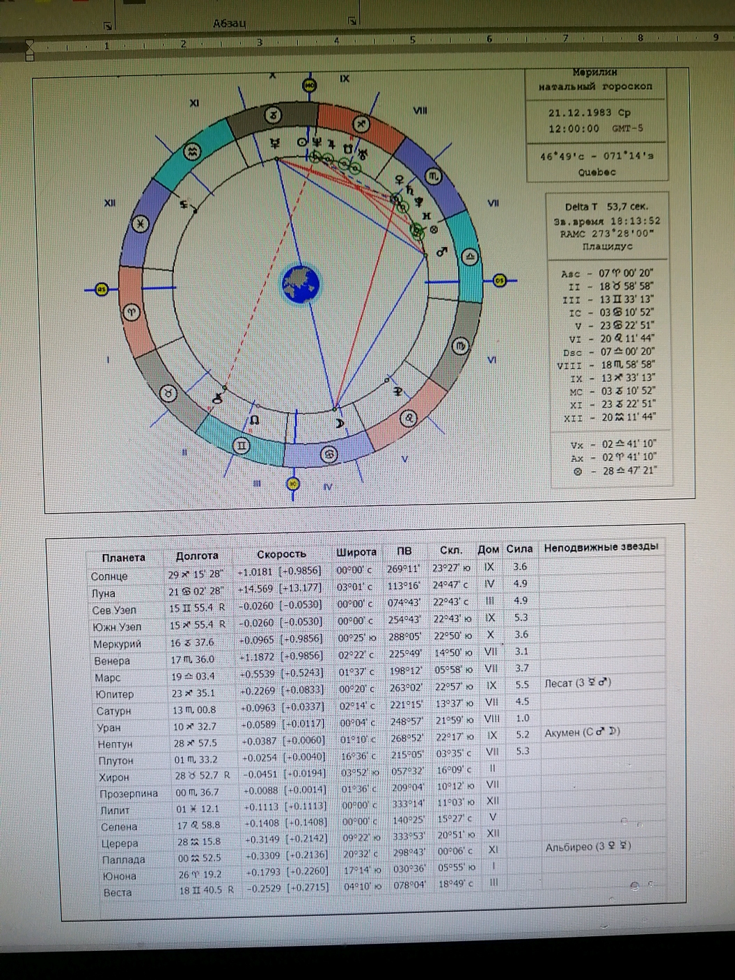
Task: Click the 'Лилит' row name
Action: point(115,811)
